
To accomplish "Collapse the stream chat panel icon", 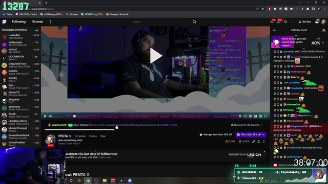I will pos(274,30).
